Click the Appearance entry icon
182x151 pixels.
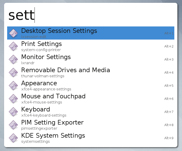(13, 86)
